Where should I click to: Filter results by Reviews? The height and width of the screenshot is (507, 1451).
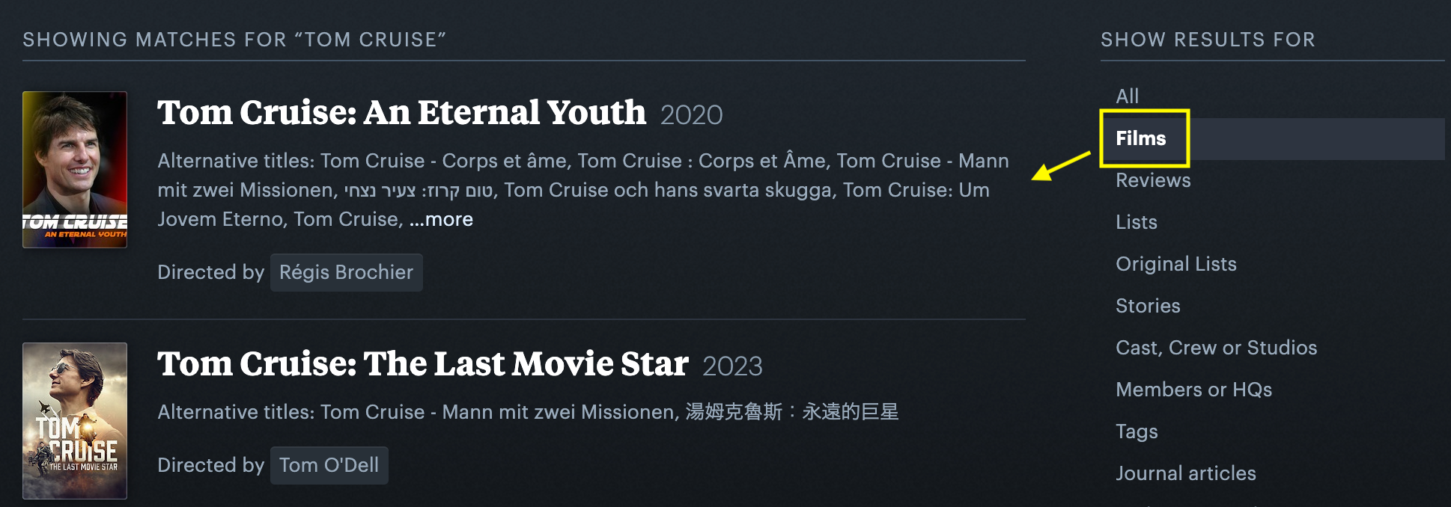tap(1153, 180)
